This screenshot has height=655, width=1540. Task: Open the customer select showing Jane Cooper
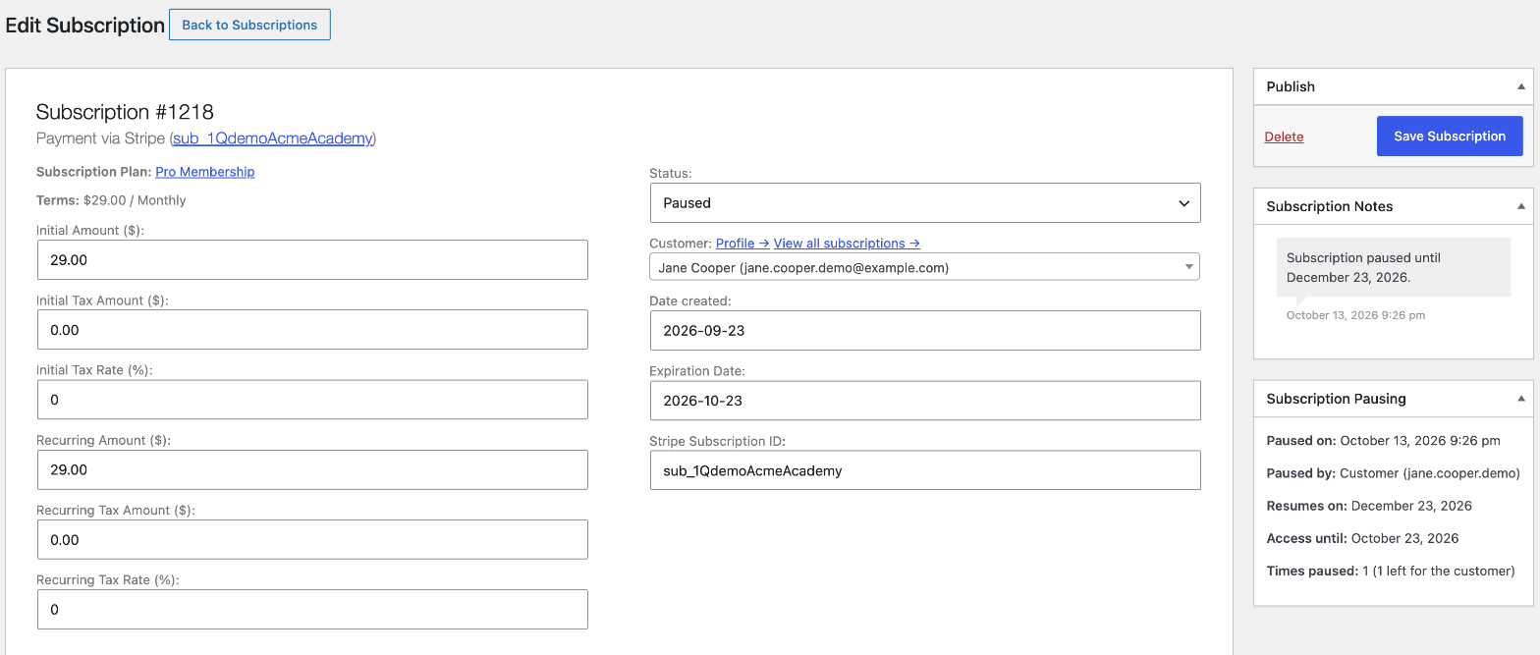click(925, 267)
